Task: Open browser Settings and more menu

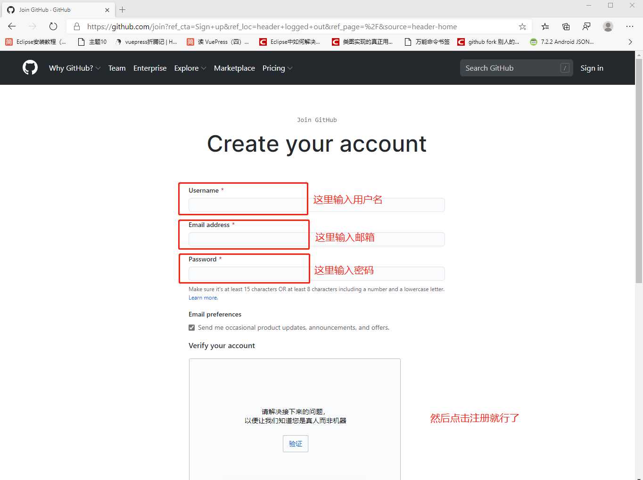Action: (x=630, y=26)
